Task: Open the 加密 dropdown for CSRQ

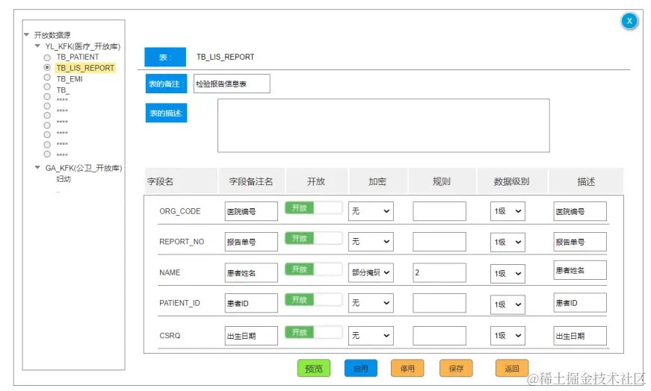Action: click(x=371, y=336)
